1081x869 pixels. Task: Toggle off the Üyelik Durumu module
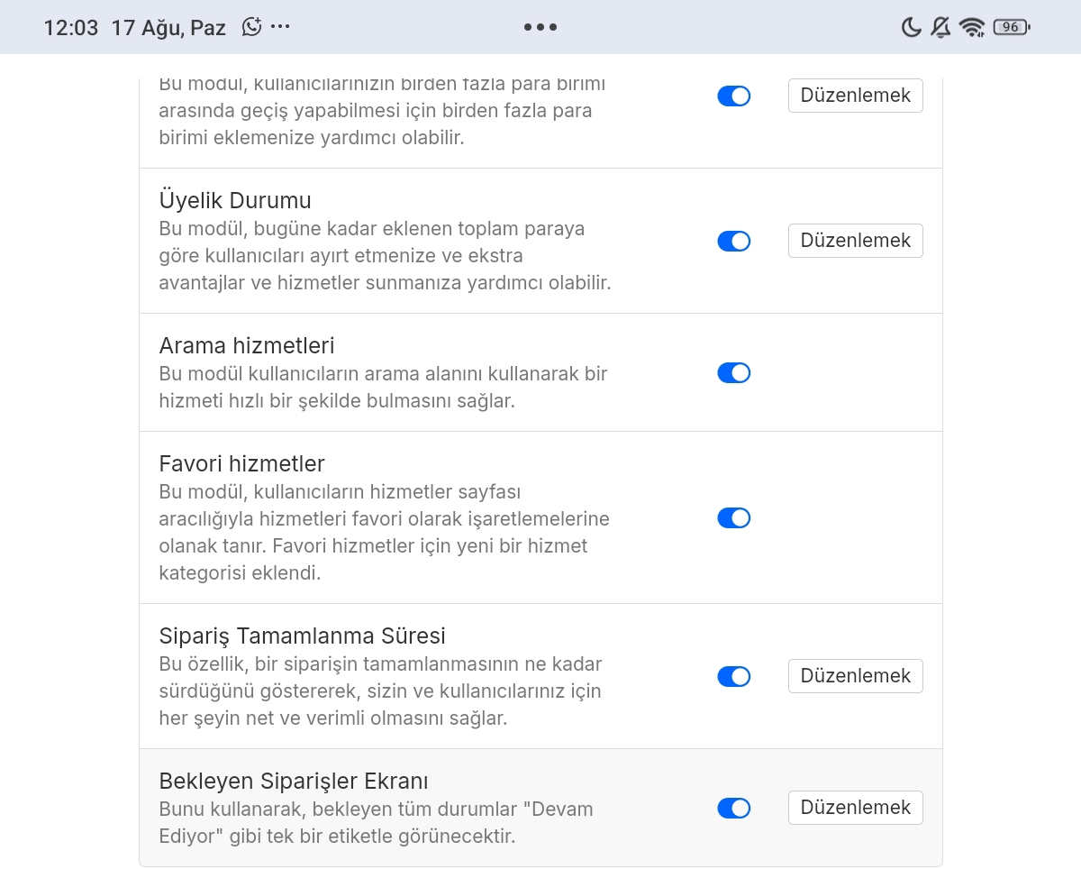[734, 241]
